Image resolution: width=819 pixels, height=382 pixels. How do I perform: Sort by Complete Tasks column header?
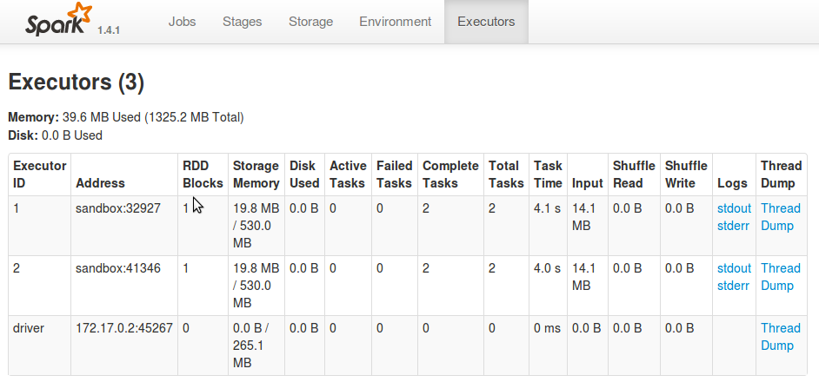click(x=450, y=175)
